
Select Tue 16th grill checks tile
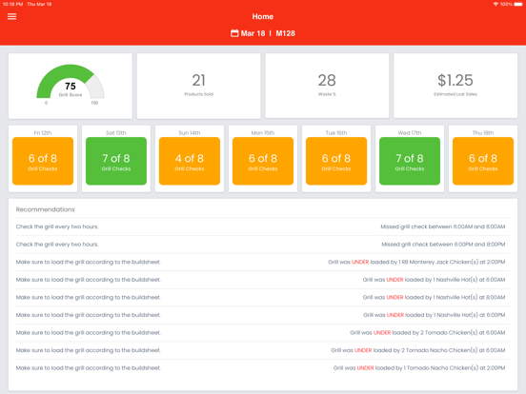click(x=336, y=161)
